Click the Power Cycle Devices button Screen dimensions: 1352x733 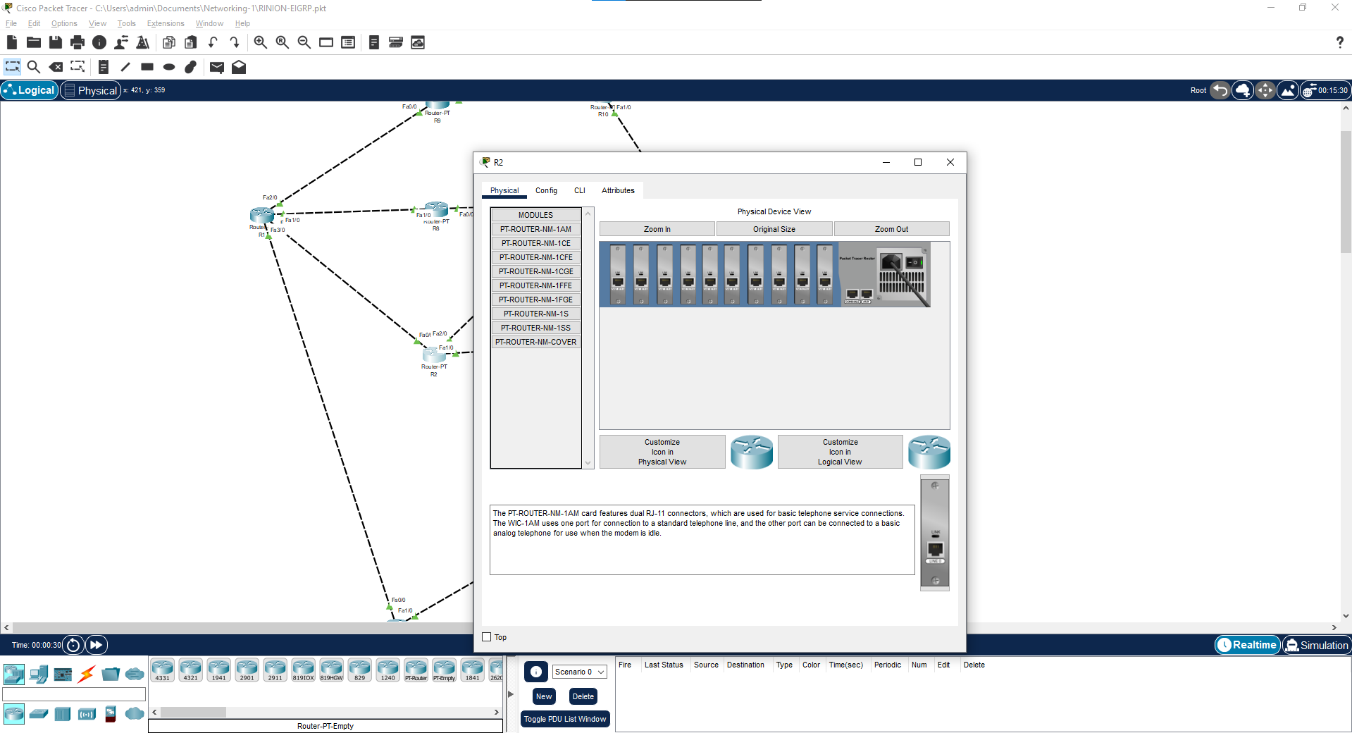coord(73,645)
